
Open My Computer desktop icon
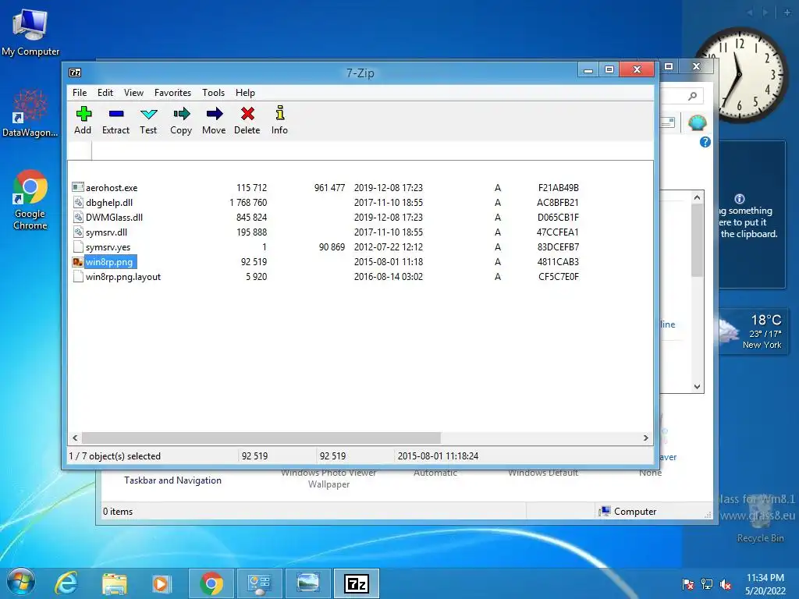(x=30, y=31)
